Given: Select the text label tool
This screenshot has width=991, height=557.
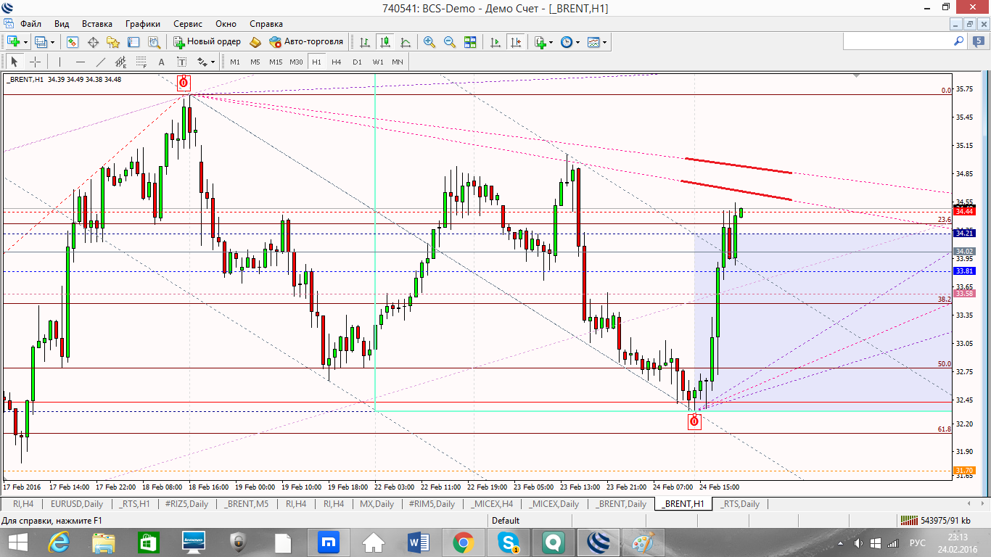Looking at the screenshot, I should (x=181, y=62).
